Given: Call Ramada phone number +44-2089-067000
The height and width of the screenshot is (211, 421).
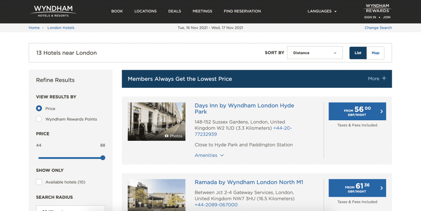Looking at the screenshot, I should [x=216, y=205].
